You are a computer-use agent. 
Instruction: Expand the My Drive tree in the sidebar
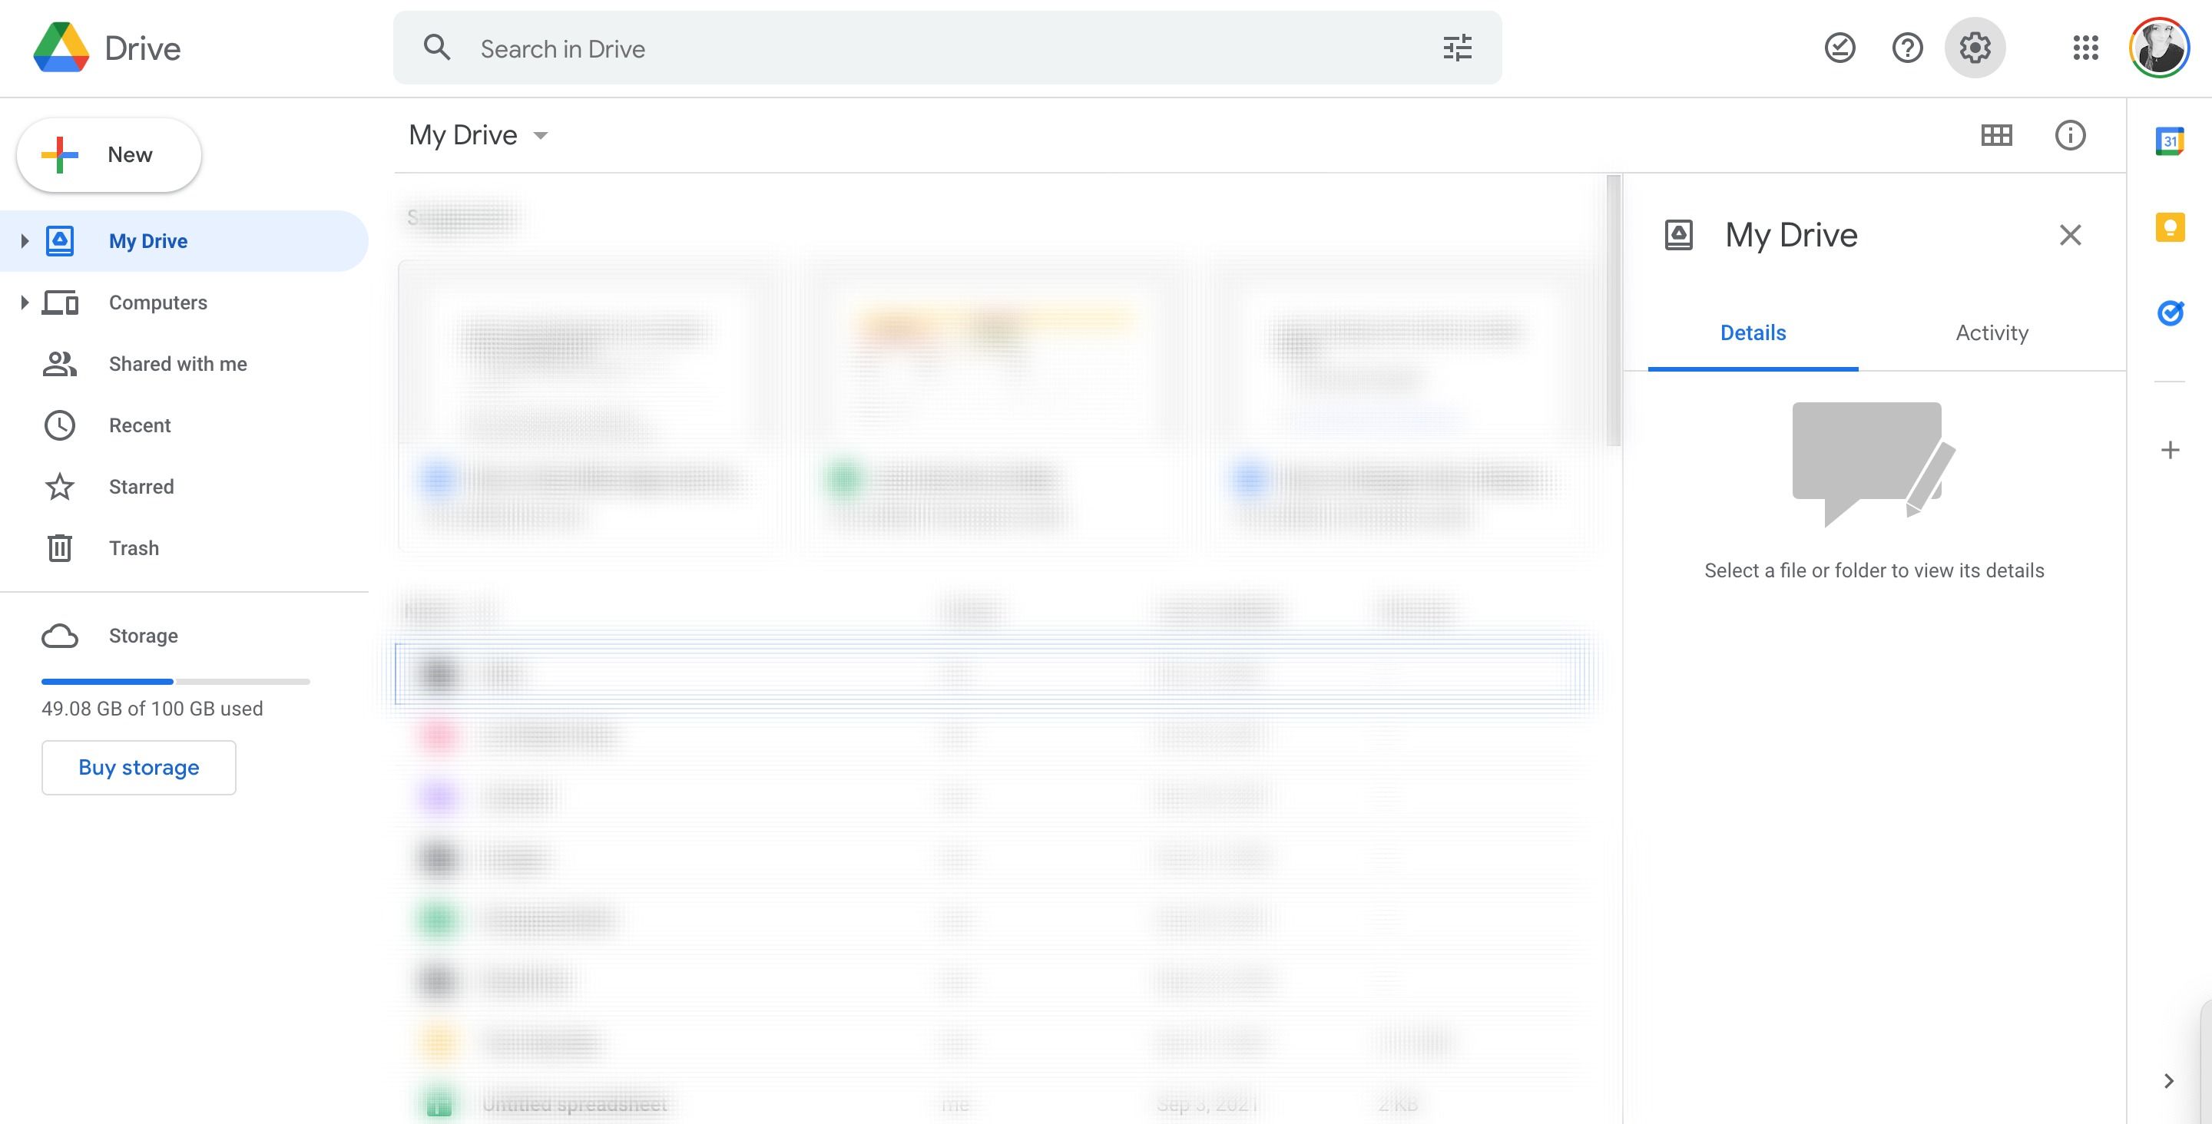click(24, 240)
